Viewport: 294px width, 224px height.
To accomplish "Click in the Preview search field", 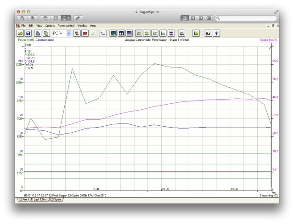I will point(246,18).
